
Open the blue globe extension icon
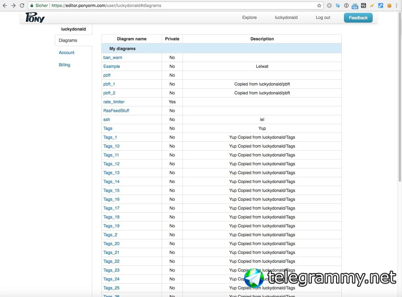coord(338,5)
